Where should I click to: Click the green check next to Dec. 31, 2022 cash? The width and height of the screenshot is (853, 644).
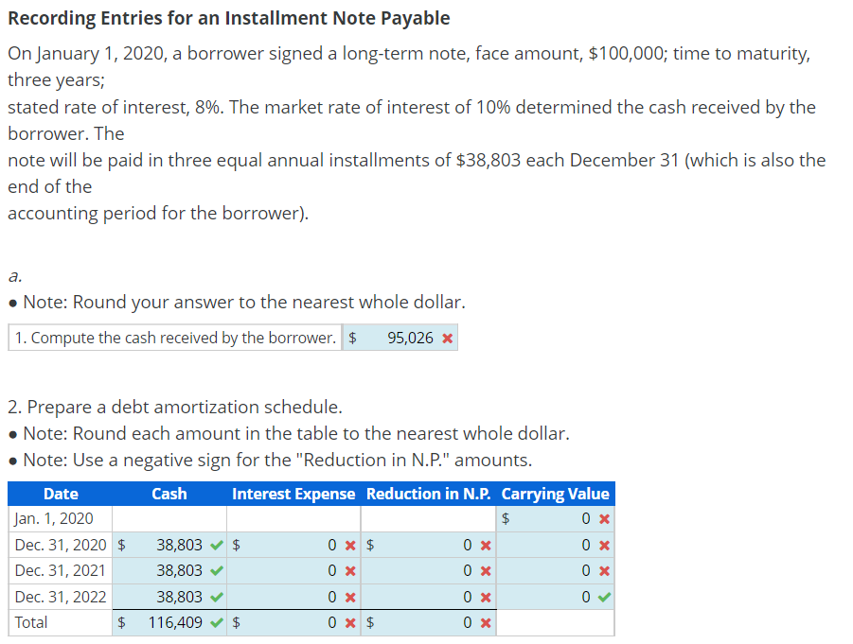[x=215, y=597]
